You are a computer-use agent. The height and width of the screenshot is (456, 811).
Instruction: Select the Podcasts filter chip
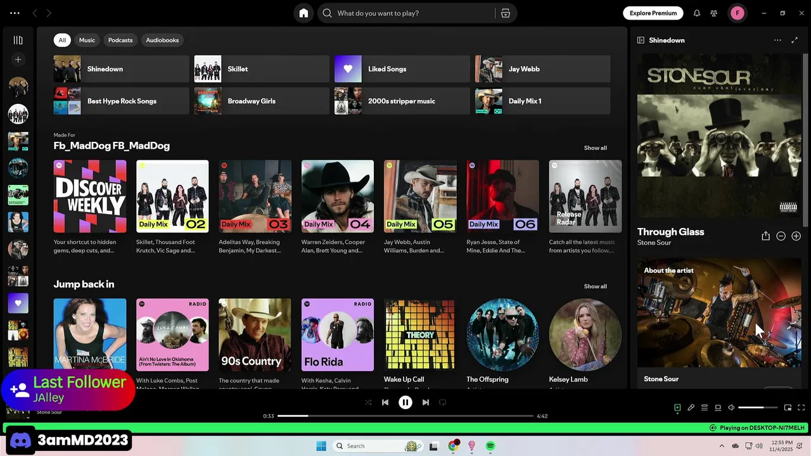pyautogui.click(x=120, y=40)
